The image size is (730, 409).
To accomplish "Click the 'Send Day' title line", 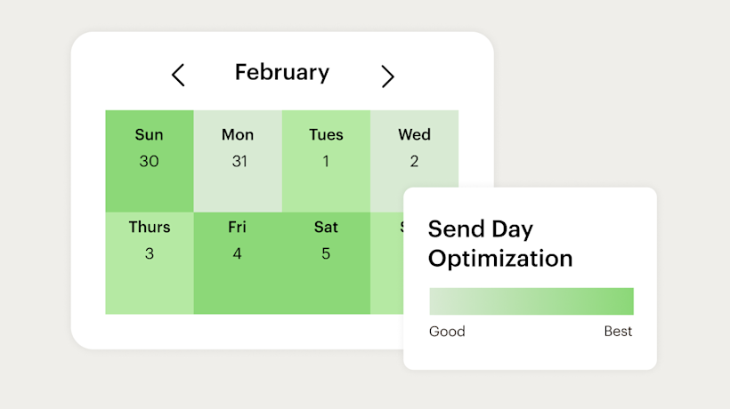I will click(481, 229).
